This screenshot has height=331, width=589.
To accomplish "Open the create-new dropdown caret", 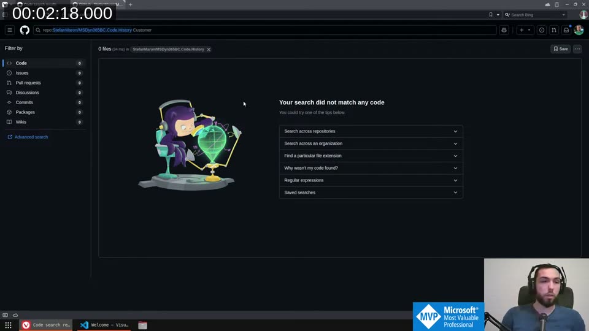I will point(529,30).
